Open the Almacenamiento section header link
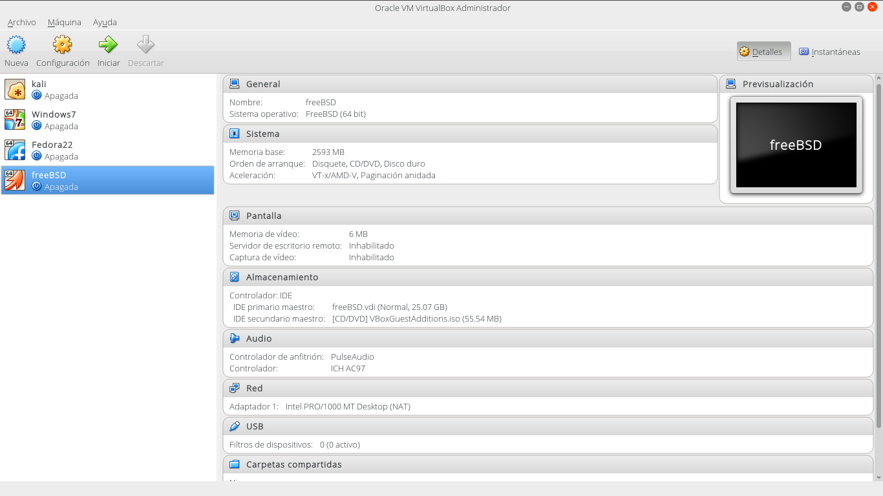Image resolution: width=883 pixels, height=496 pixels. pyautogui.click(x=282, y=277)
